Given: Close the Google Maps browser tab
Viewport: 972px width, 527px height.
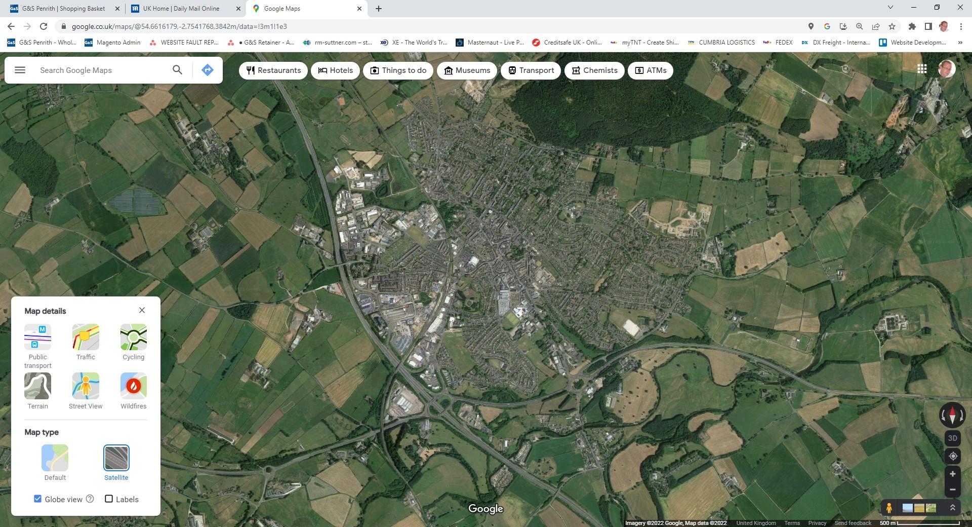Looking at the screenshot, I should tap(359, 9).
